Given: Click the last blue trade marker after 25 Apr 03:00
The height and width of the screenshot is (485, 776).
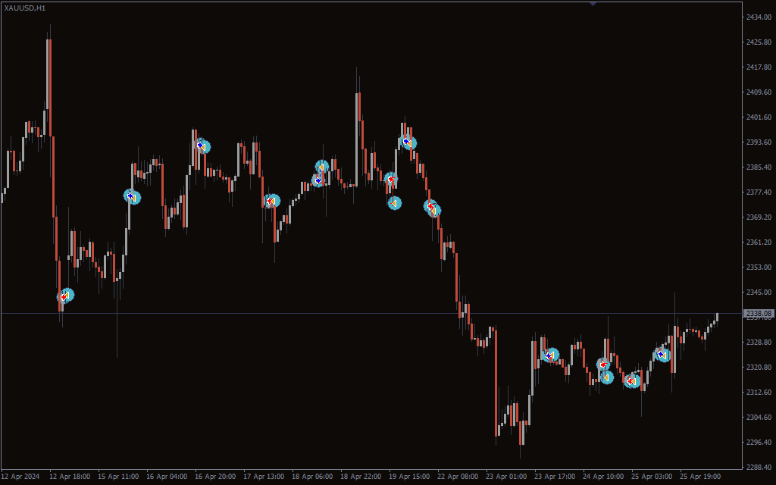Looking at the screenshot, I should (x=662, y=354).
